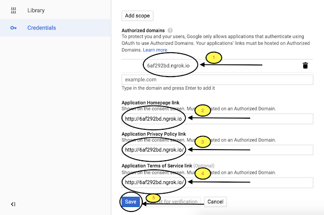Select the 6af292bd.ngrok.io authorized domain entry
The width and height of the screenshot is (324, 215).
coord(169,65)
